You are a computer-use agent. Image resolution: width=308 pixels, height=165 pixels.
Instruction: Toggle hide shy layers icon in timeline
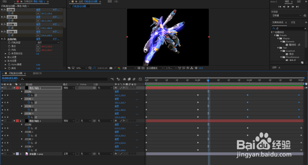click(124, 79)
